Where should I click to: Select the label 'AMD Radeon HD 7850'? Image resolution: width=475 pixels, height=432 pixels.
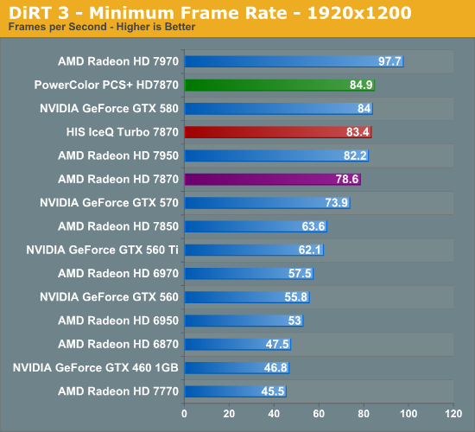[118, 226]
